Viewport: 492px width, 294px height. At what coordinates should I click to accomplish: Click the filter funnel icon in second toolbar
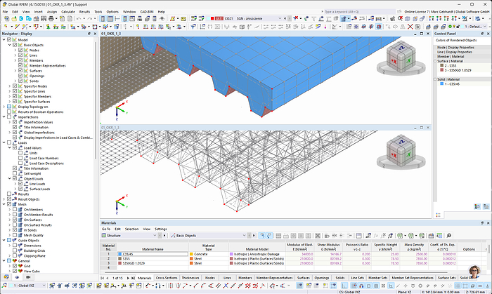coord(193,27)
